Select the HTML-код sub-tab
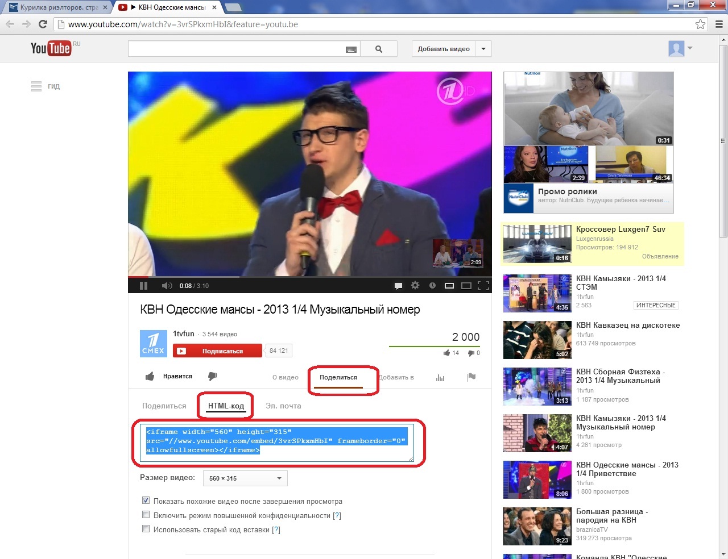 pyautogui.click(x=226, y=406)
